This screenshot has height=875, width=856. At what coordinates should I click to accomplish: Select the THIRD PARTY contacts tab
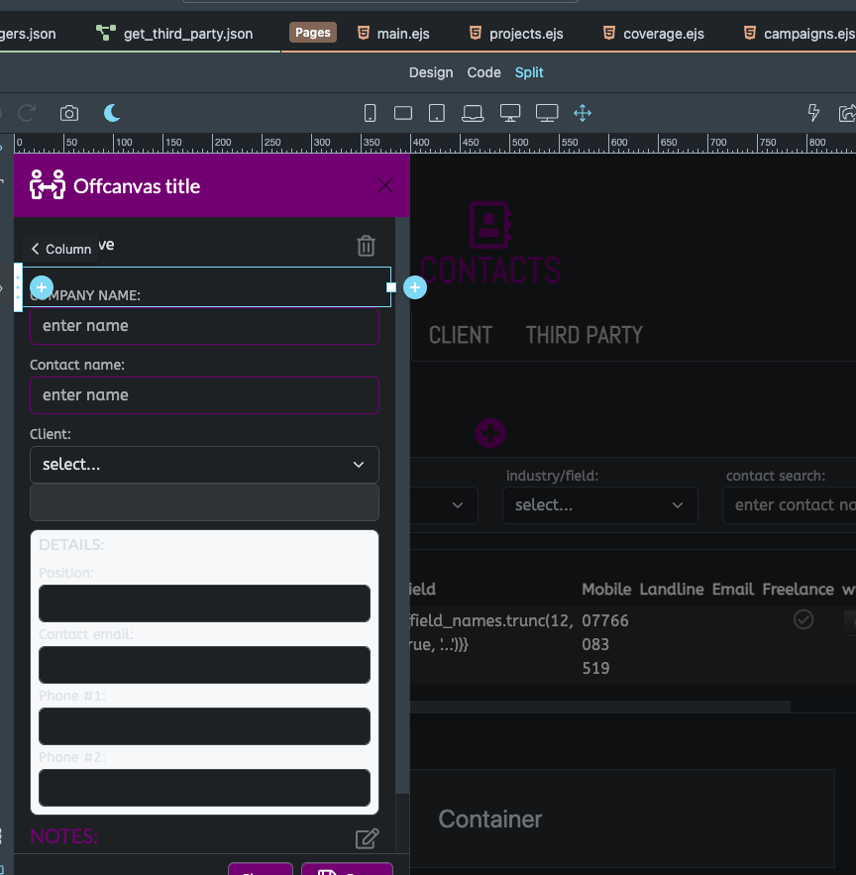point(584,335)
